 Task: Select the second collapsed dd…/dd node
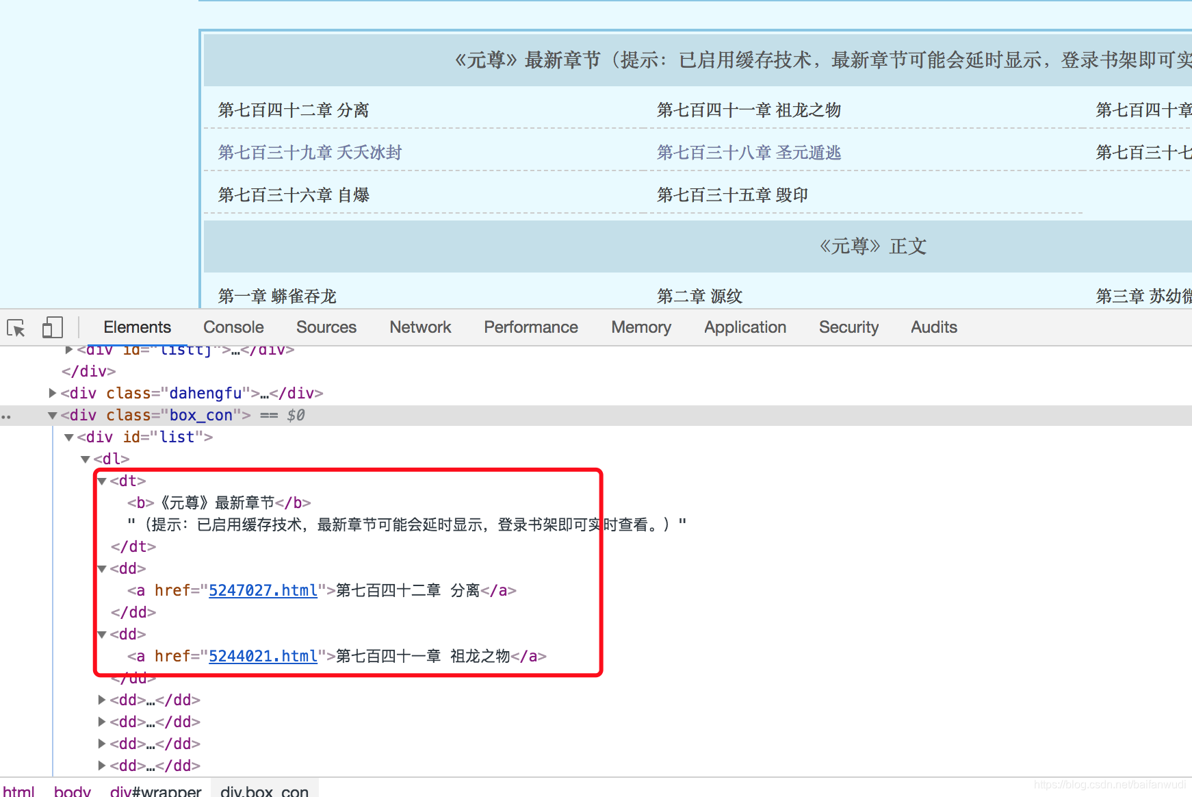click(155, 722)
